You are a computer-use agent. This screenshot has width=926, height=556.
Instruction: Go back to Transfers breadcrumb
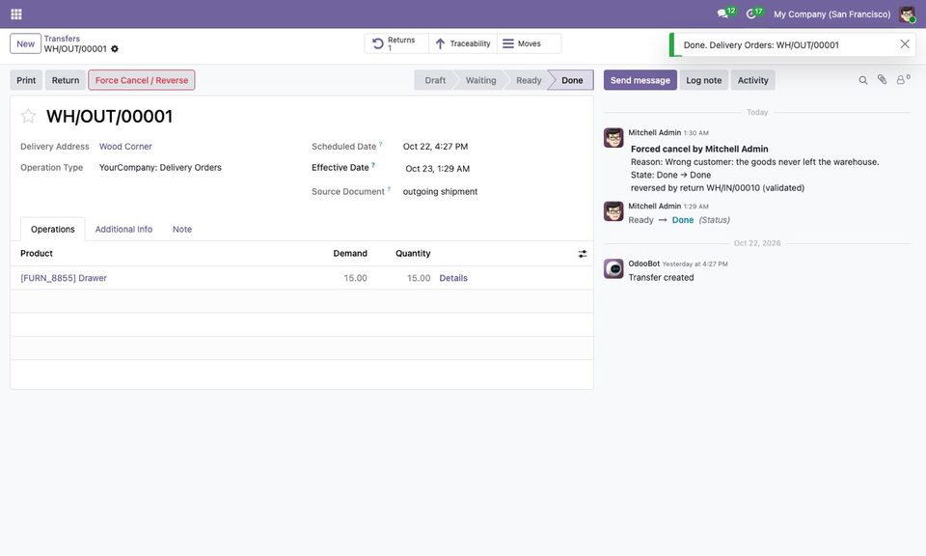click(x=62, y=39)
